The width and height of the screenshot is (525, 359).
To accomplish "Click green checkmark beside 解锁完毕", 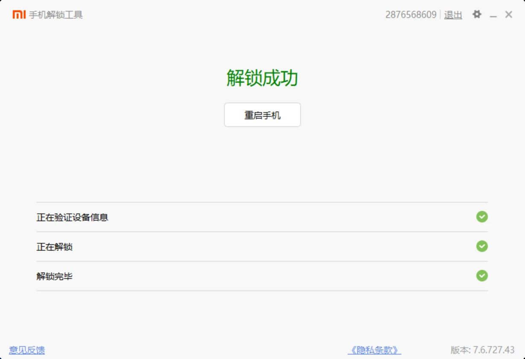I will (482, 276).
